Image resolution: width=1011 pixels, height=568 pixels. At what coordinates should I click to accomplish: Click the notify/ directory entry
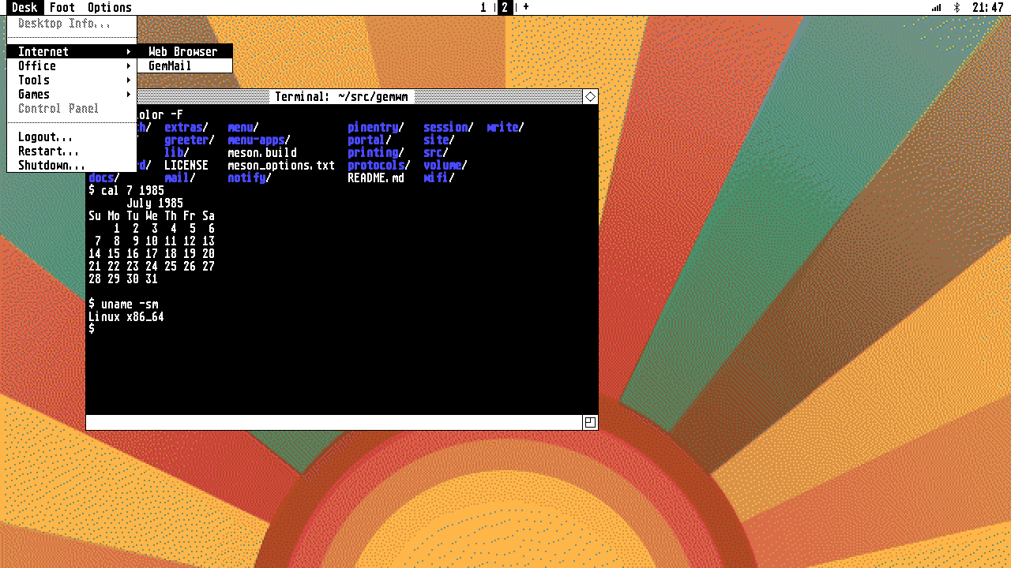click(250, 177)
